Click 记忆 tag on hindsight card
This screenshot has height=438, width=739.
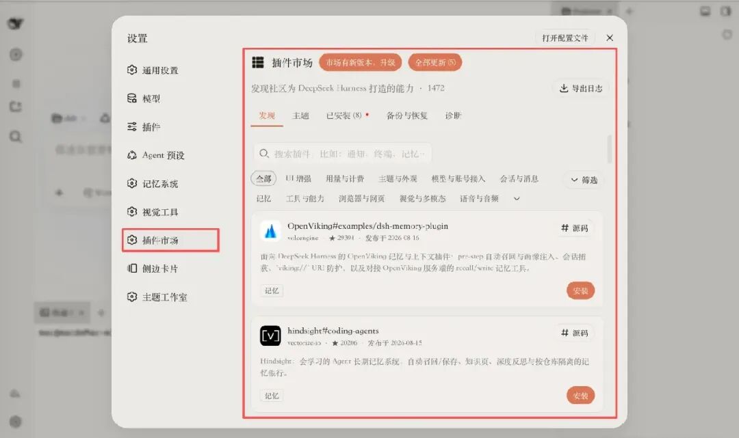272,396
